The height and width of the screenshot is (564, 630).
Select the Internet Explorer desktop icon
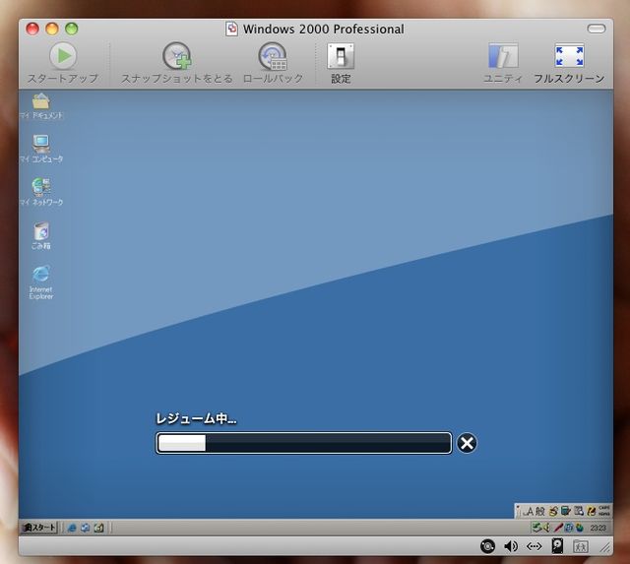[41, 282]
